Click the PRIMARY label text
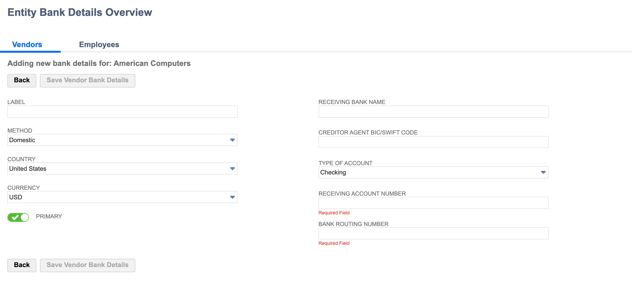The image size is (632, 288). pyautogui.click(x=49, y=217)
